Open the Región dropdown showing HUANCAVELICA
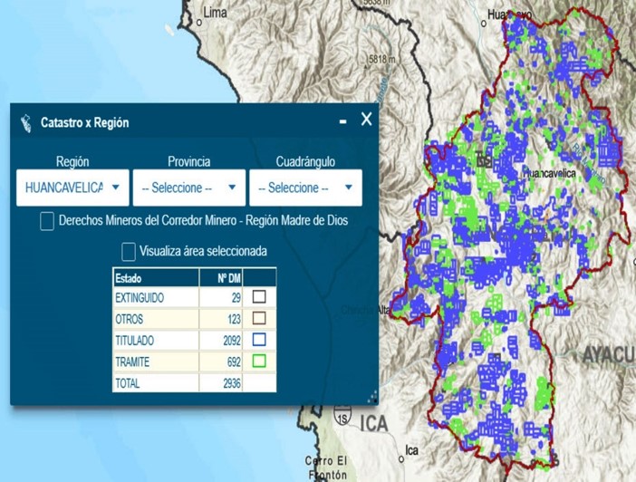Image resolution: width=636 pixels, height=482 pixels. (72, 188)
